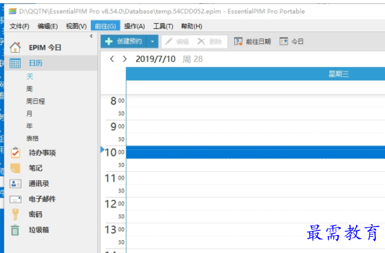Open the 电子邮件 envelope icon
The width and height of the screenshot is (385, 253).
[x=15, y=200]
